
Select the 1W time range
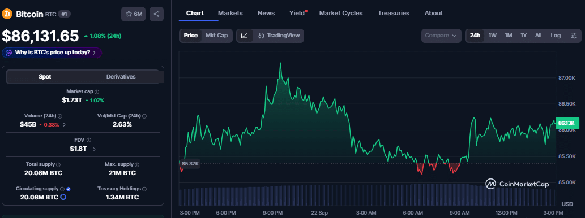tap(493, 36)
